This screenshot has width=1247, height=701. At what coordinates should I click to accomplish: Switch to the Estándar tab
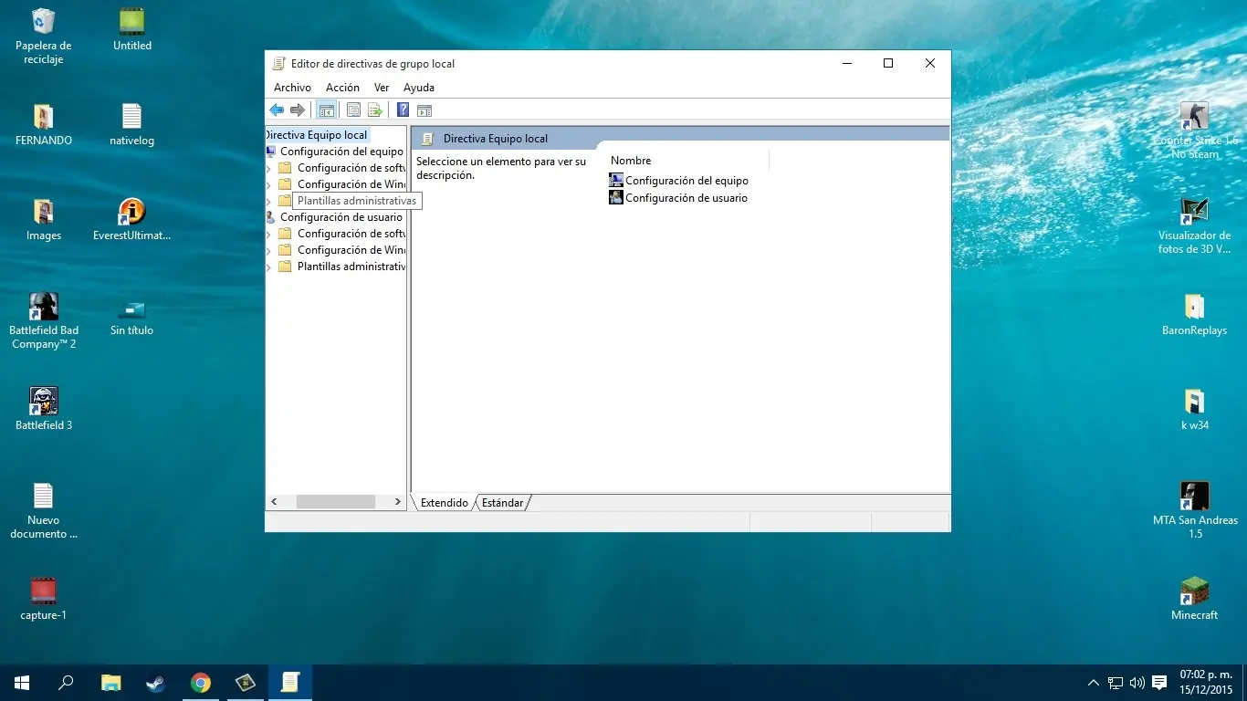coord(502,503)
